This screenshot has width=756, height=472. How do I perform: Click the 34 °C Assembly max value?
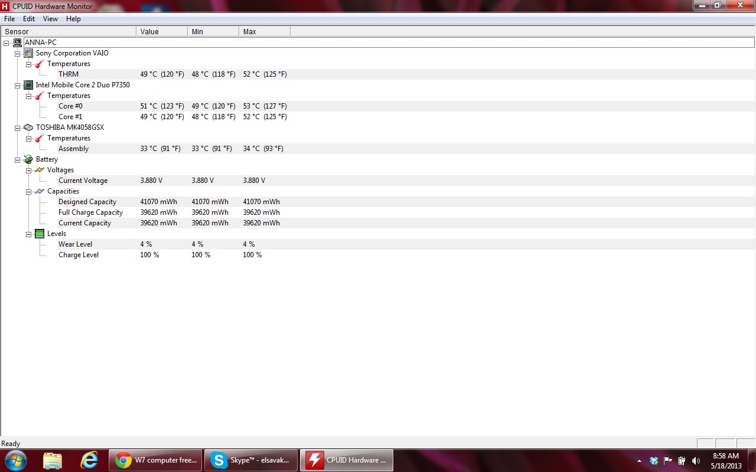(263, 149)
